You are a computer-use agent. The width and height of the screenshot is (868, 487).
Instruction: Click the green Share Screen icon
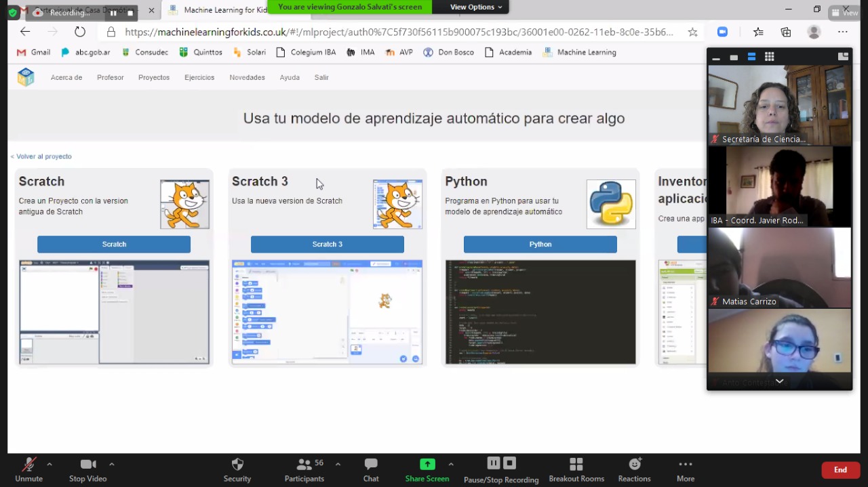pyautogui.click(x=427, y=464)
